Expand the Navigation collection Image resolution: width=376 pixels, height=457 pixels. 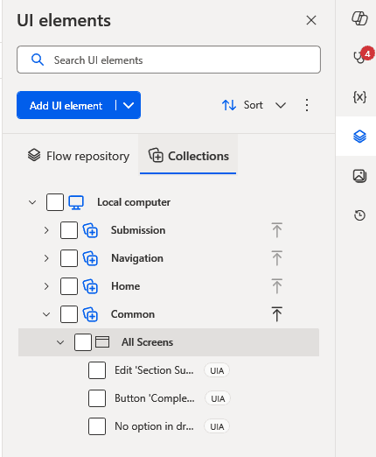point(46,258)
